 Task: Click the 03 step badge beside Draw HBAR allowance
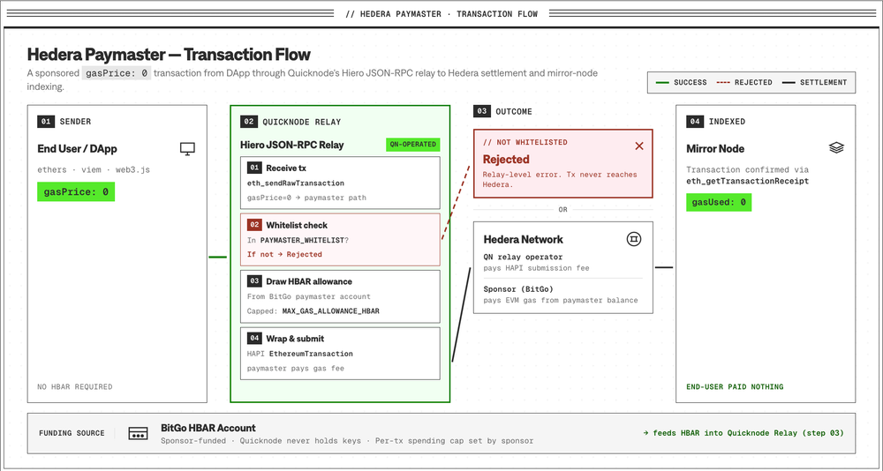point(254,281)
